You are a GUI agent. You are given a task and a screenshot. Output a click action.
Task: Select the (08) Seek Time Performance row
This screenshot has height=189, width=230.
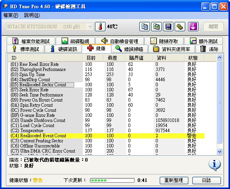point(107,95)
